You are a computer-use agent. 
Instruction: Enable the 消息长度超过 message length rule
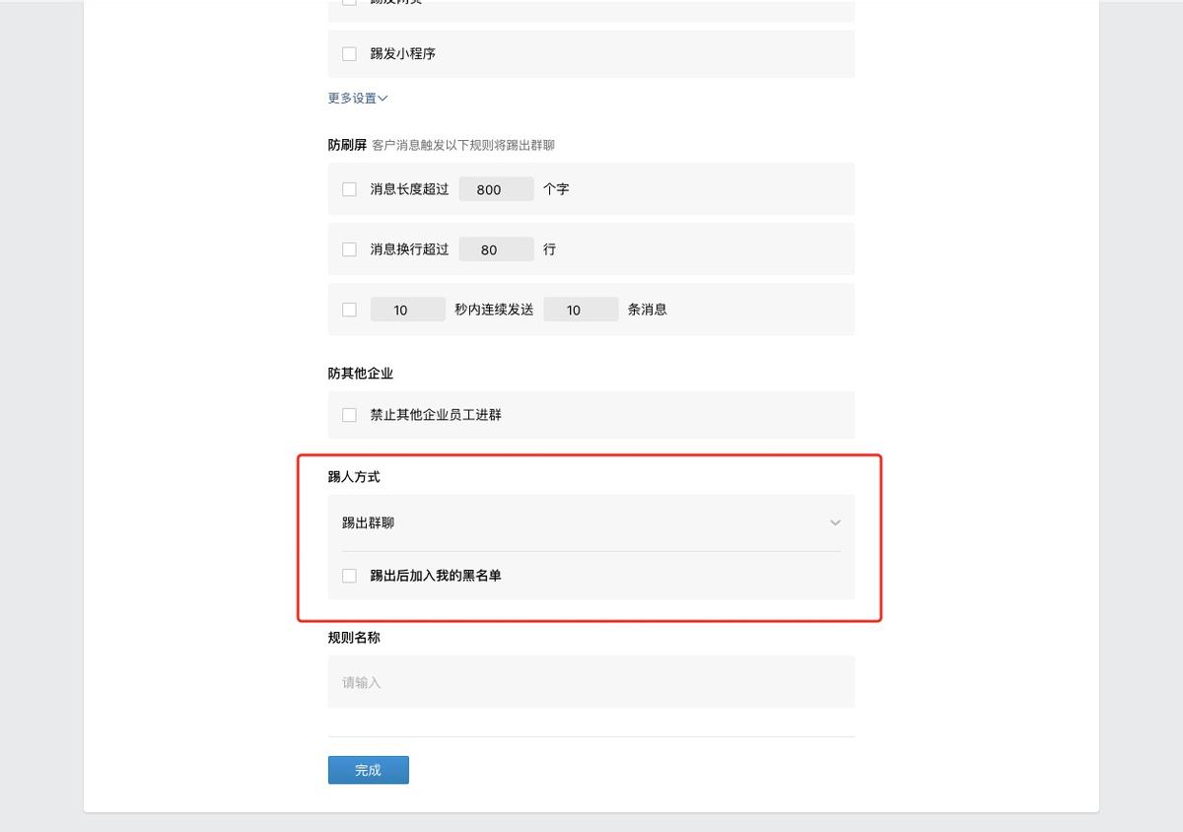349,188
